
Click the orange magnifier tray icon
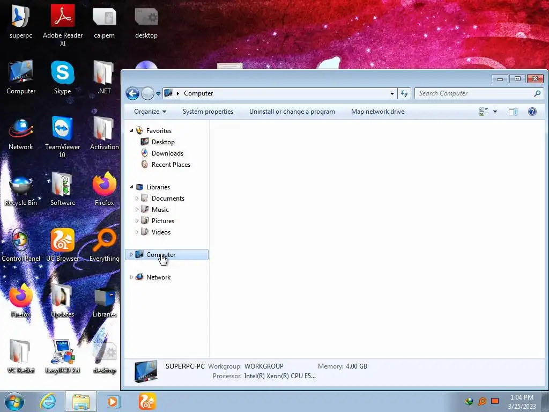482,401
